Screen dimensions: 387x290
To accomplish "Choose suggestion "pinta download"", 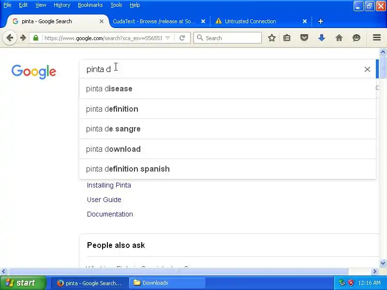I will 227,149.
